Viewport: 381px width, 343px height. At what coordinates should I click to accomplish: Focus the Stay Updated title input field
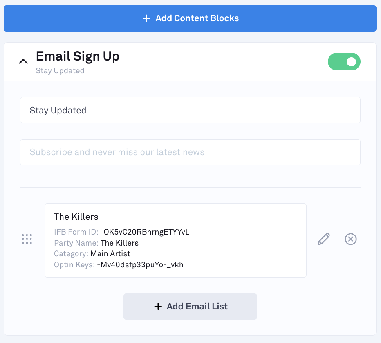pyautogui.click(x=190, y=110)
